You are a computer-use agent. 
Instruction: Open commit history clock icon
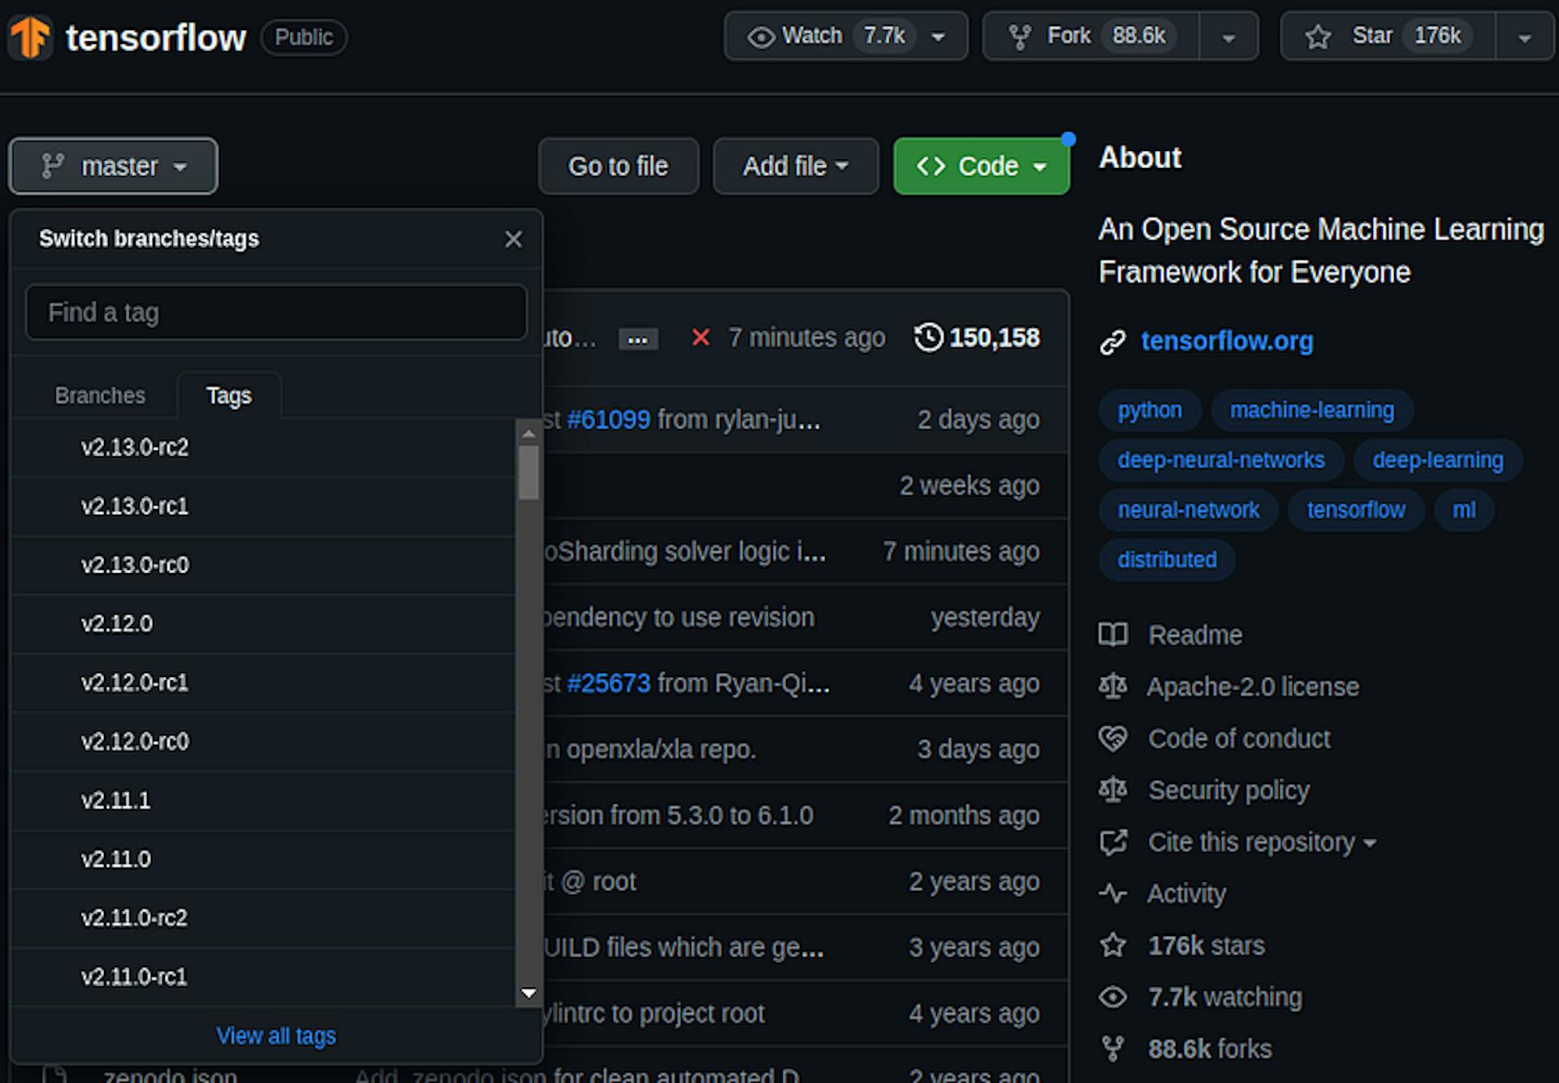(x=928, y=338)
